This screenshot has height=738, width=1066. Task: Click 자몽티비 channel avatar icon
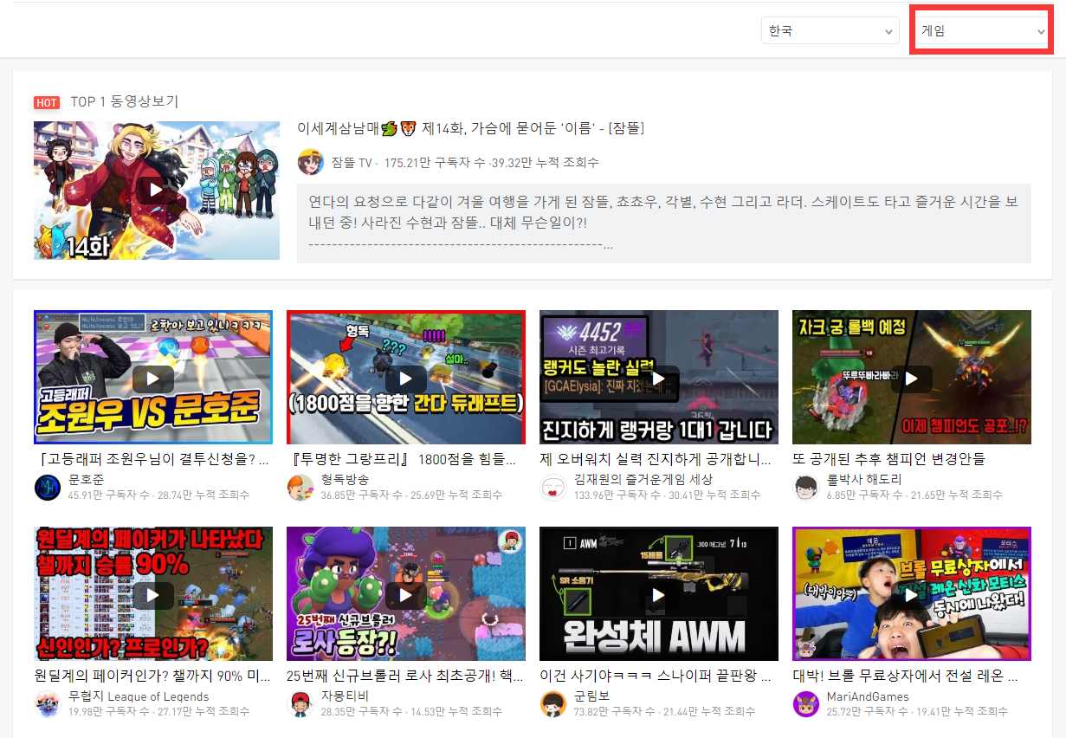[300, 704]
